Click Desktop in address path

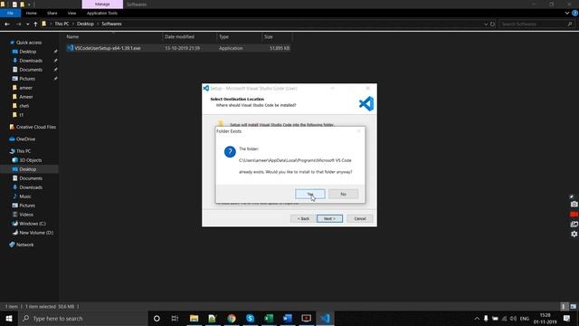pos(85,24)
